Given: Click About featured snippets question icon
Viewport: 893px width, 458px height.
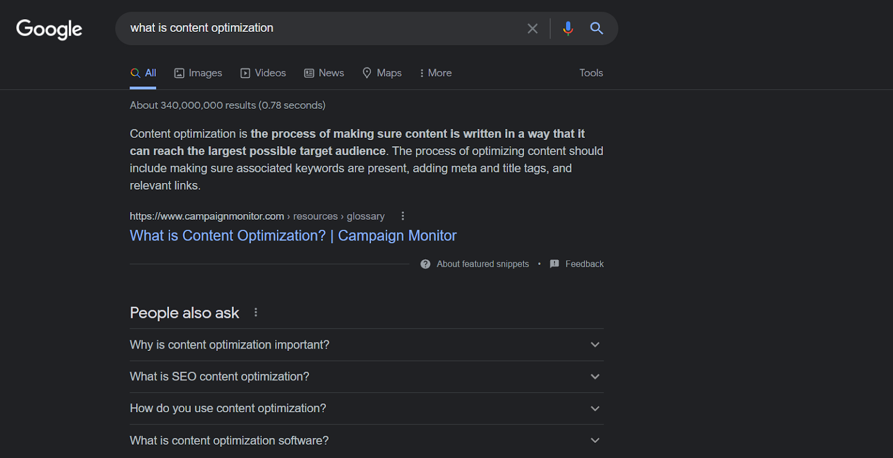Looking at the screenshot, I should click(x=425, y=264).
